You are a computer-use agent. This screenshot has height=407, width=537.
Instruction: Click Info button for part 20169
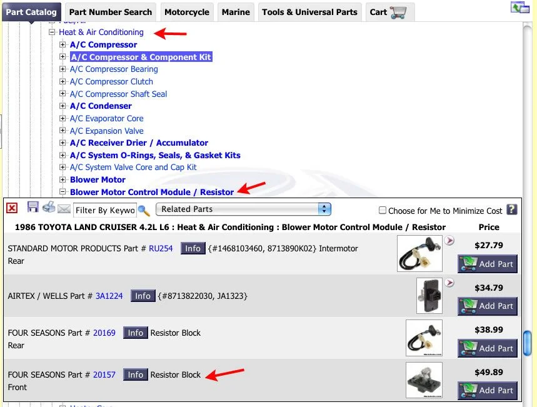135,333
